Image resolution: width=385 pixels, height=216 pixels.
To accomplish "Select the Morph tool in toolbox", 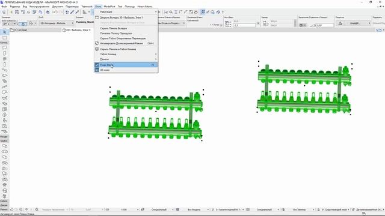I will pyautogui.click(x=4, y=115).
